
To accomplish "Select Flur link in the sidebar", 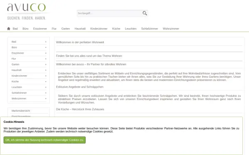I will tap(14, 59).
